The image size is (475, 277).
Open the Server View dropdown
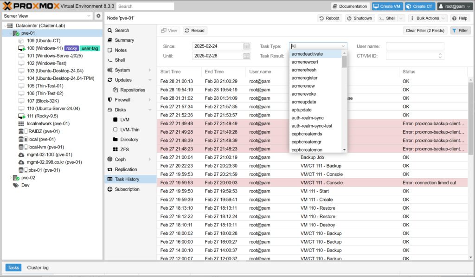pos(47,16)
